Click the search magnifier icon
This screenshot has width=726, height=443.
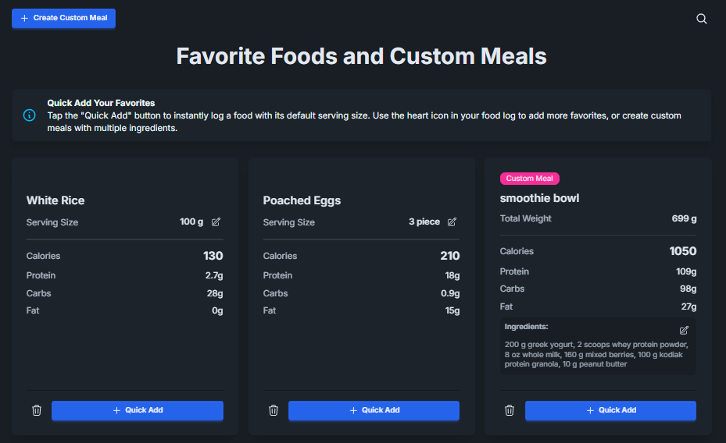pos(701,19)
